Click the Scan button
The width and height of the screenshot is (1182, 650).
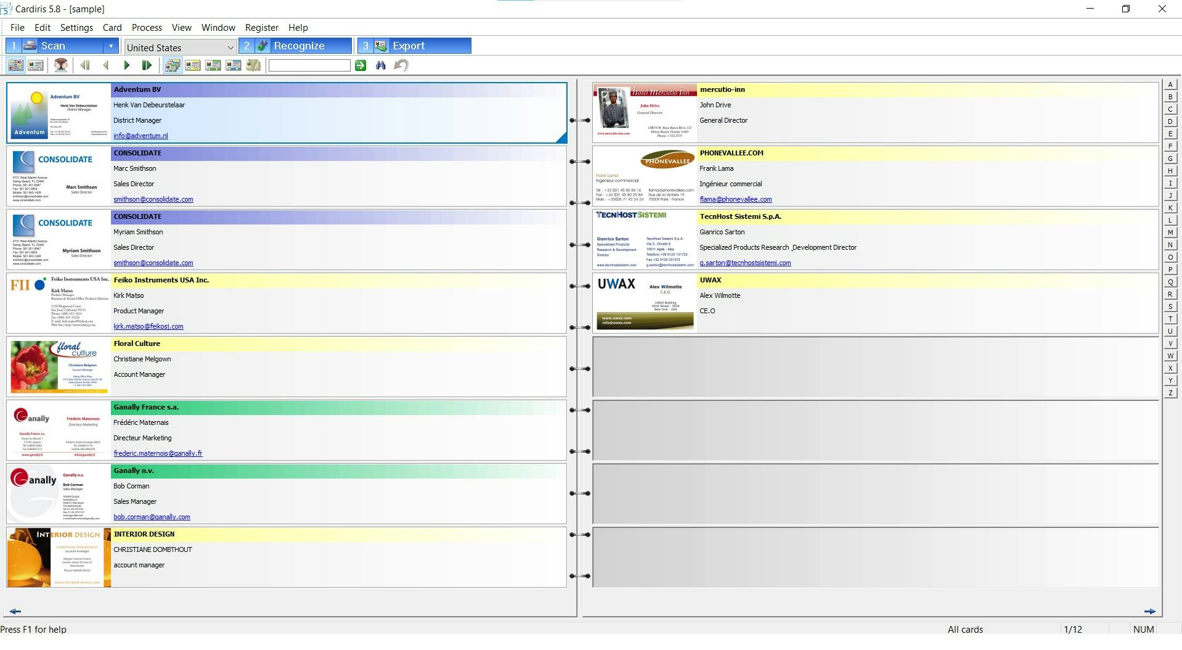point(55,46)
